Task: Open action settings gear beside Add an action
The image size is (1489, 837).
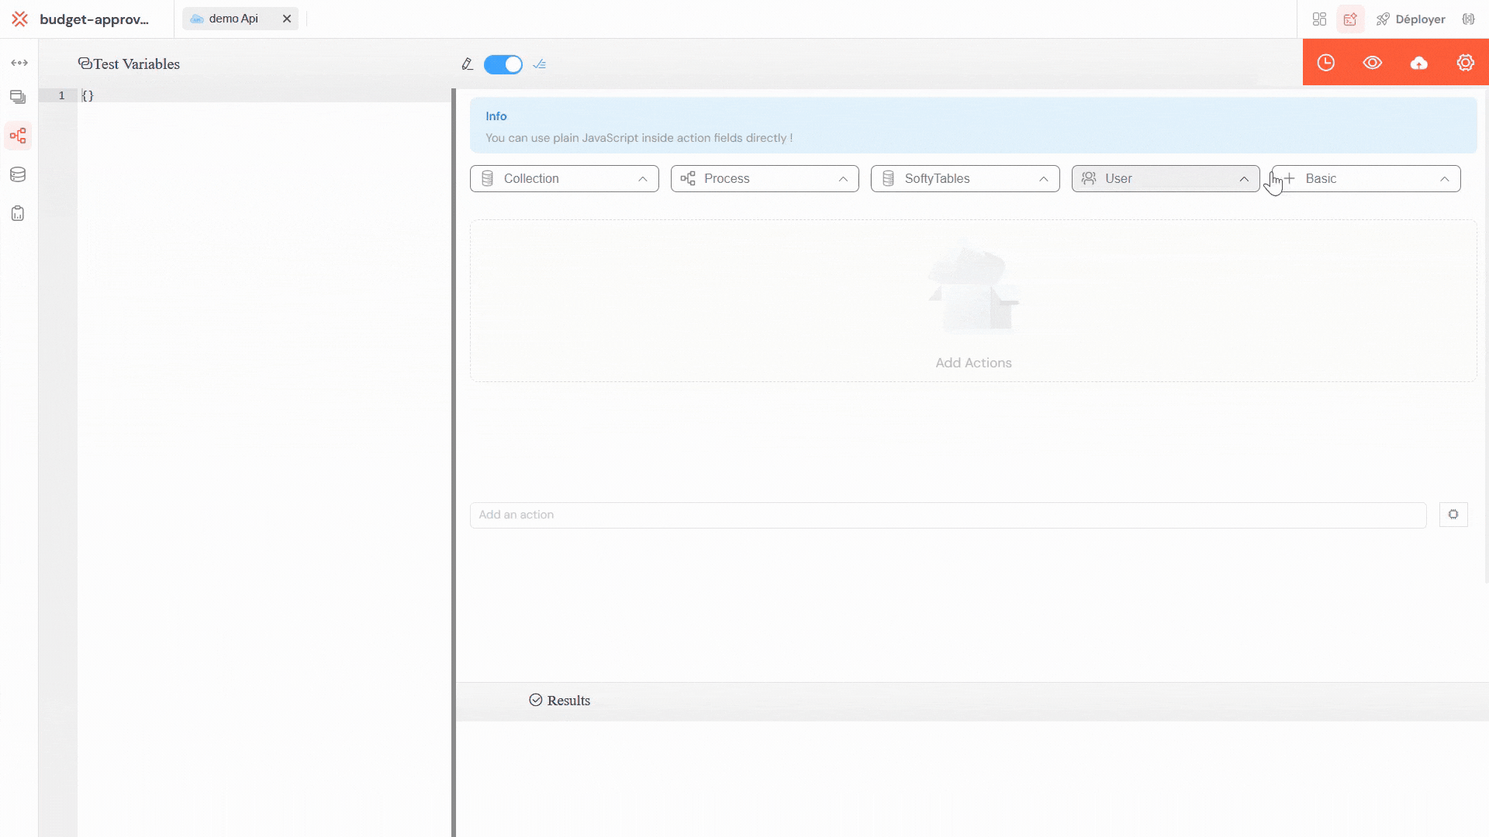Action: [x=1453, y=514]
